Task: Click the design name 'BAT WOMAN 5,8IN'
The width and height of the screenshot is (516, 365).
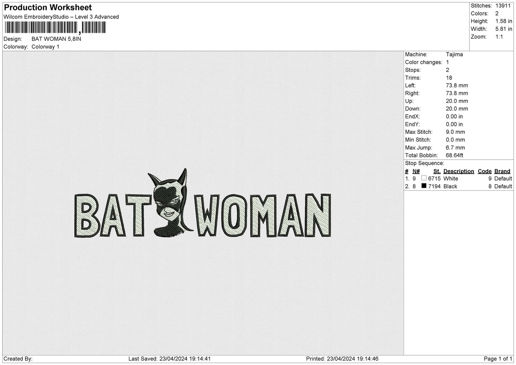Action: (x=56, y=39)
